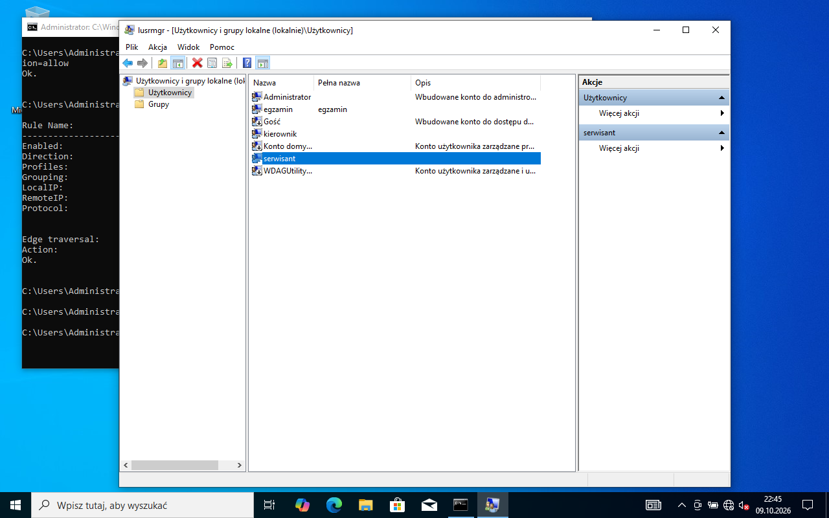Image resolution: width=829 pixels, height=518 pixels.
Task: Click tree pane scrollbar right arrow
Action: click(x=239, y=466)
